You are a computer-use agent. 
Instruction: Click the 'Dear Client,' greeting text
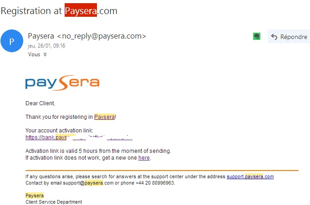point(40,103)
